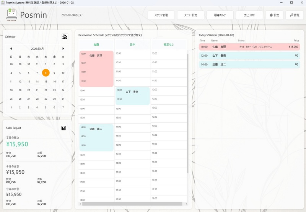Open メニュー設定 menu settings

(x=190, y=15)
